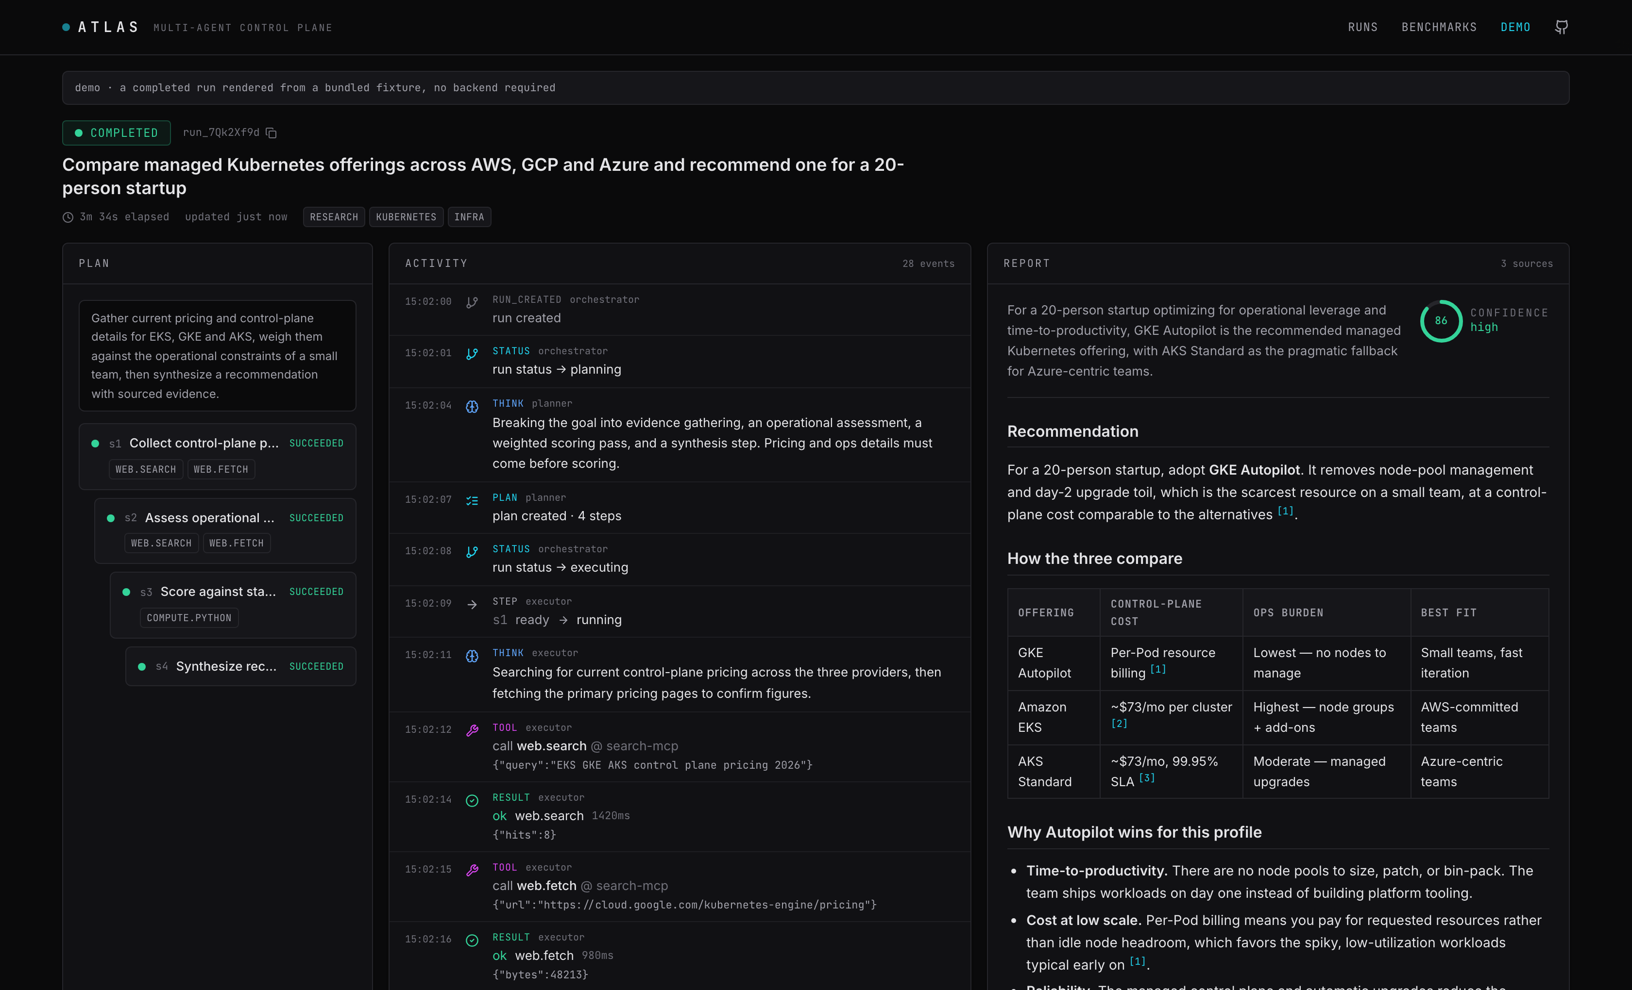Open plan step s4 Synthesize

[x=241, y=666]
